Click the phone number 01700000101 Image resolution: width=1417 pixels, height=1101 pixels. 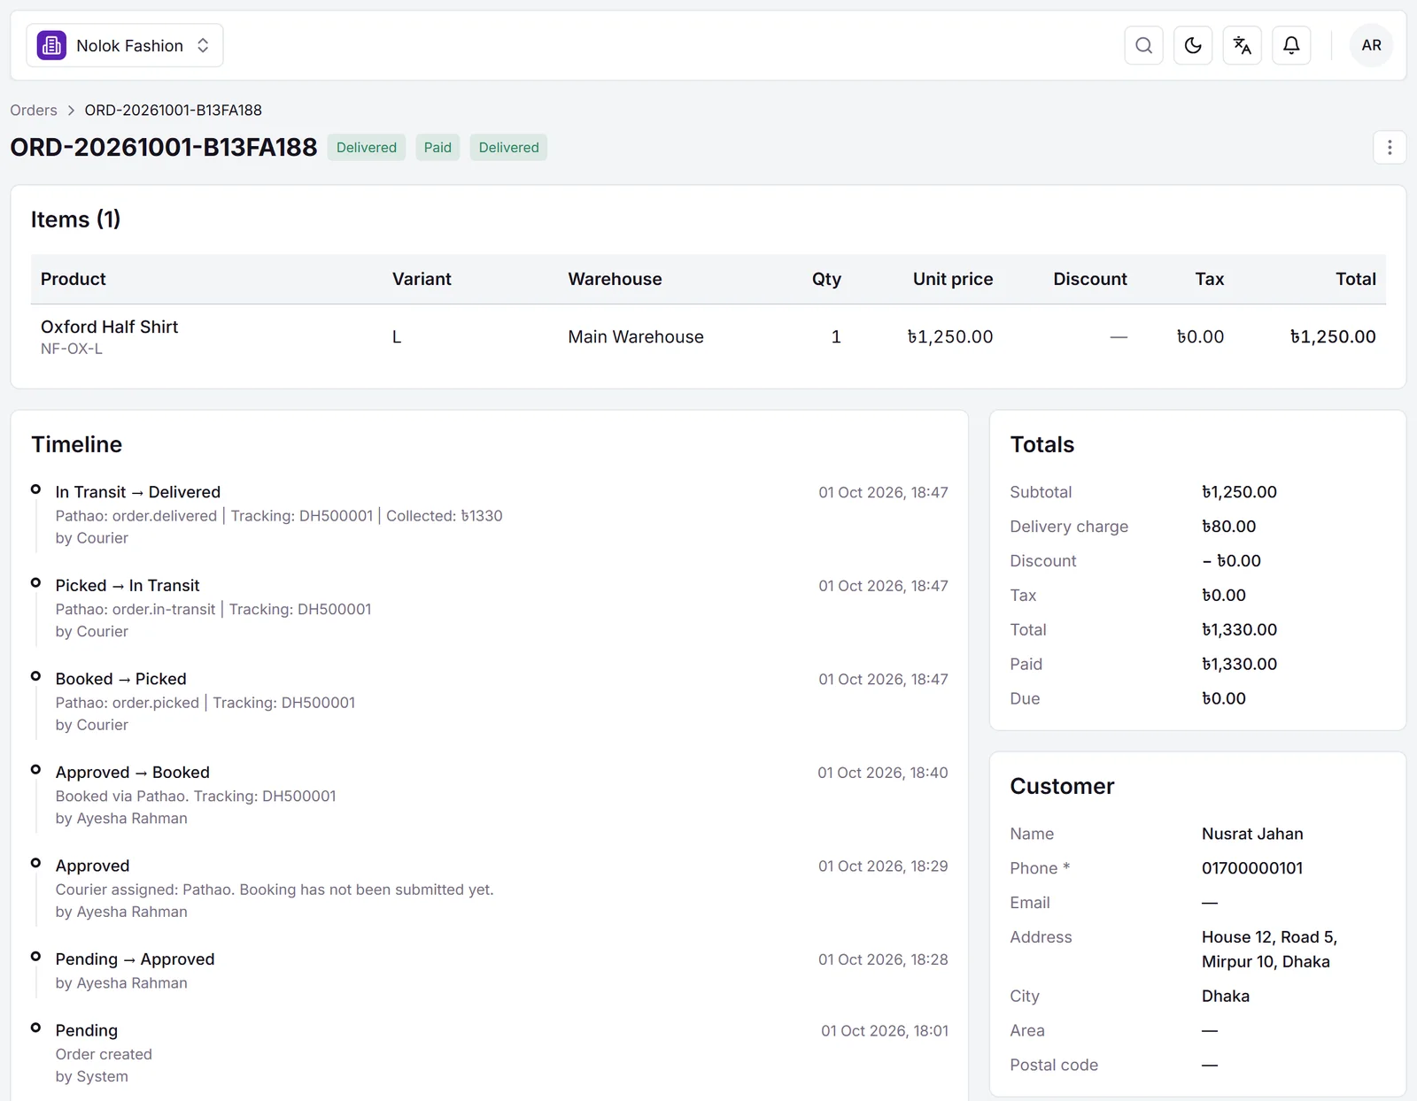click(1252, 868)
